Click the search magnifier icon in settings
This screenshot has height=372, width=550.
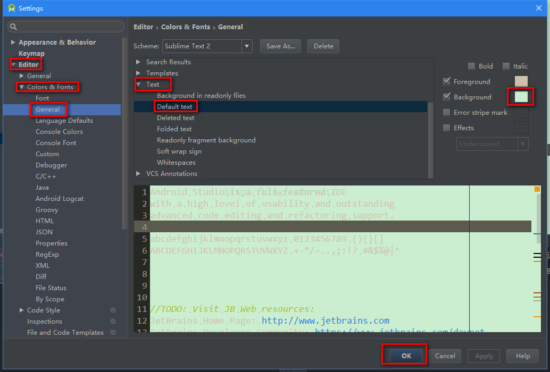(13, 27)
